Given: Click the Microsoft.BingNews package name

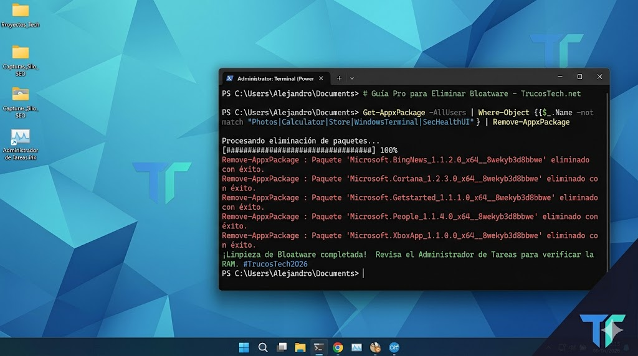Looking at the screenshot, I should (446, 160).
